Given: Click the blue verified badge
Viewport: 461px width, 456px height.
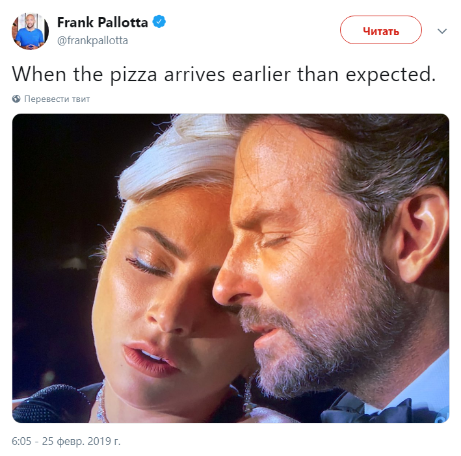Looking at the screenshot, I should click(159, 21).
